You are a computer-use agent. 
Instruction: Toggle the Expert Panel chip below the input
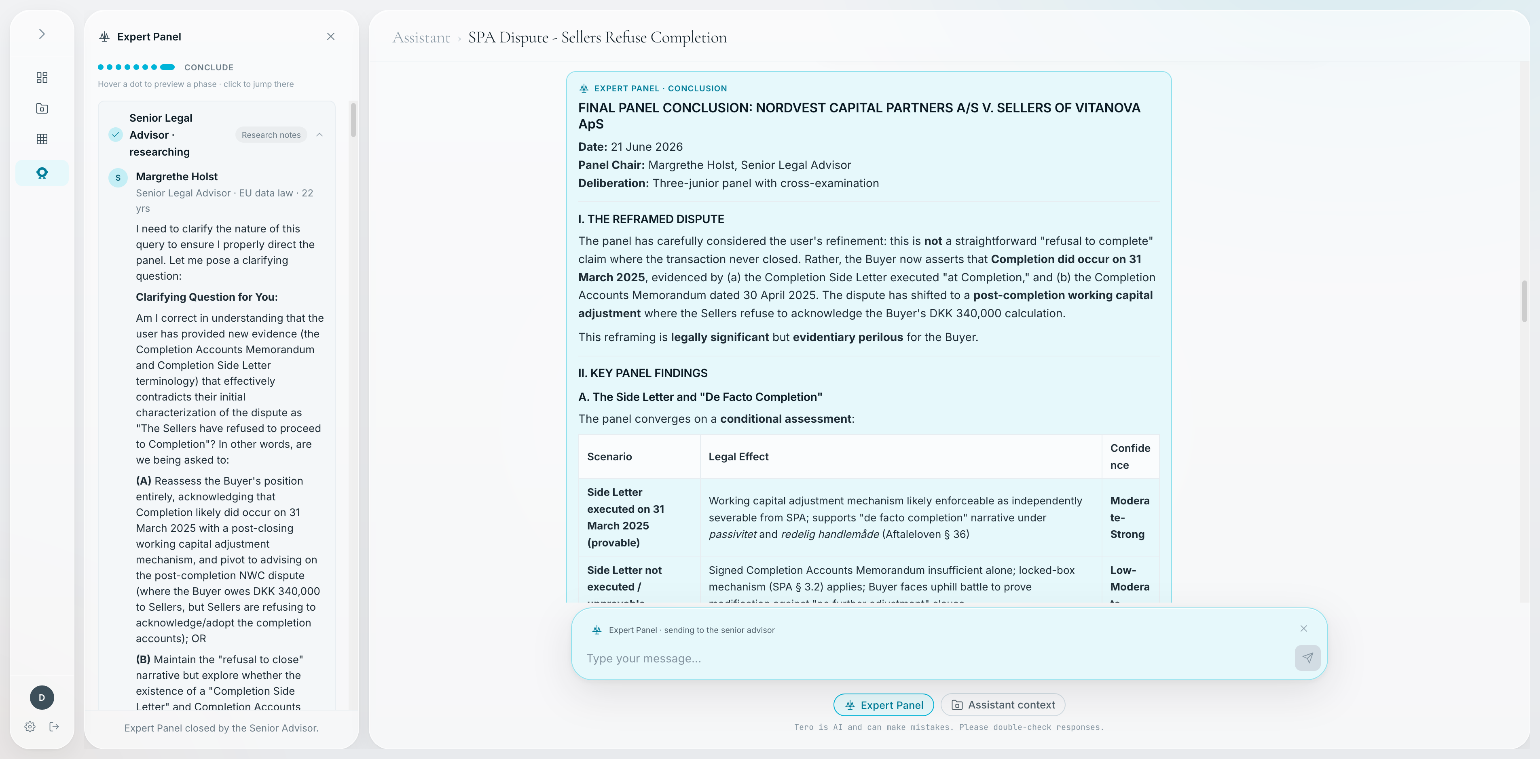coord(884,705)
